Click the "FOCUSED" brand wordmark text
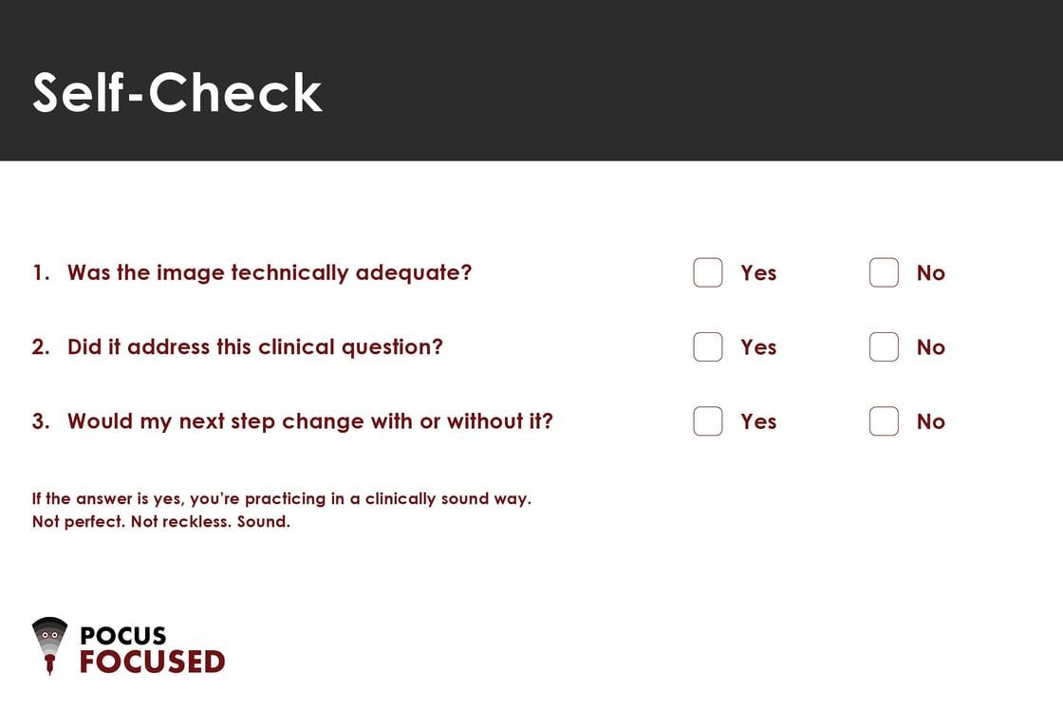This screenshot has width=1063, height=708. coord(152,661)
